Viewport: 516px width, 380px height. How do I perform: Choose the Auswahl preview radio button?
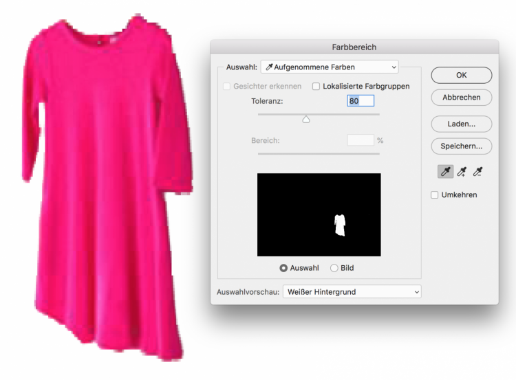coord(283,268)
